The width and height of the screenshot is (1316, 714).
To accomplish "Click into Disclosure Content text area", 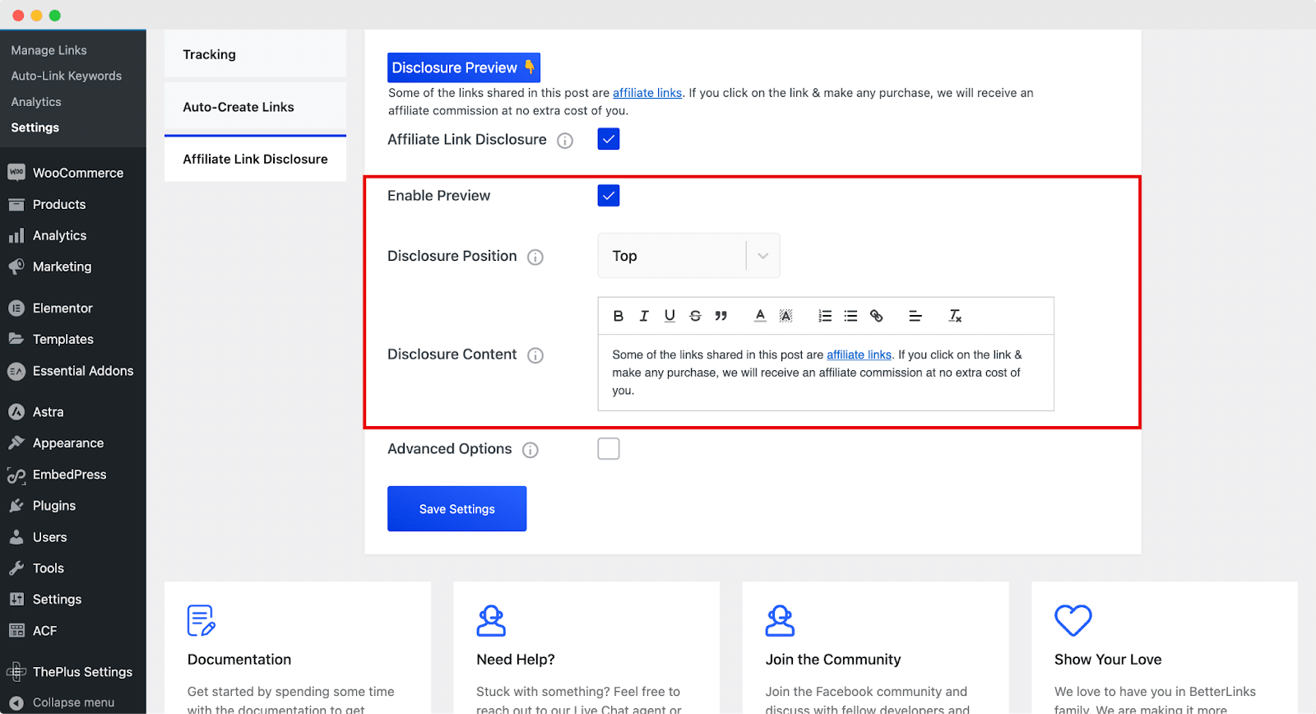I will 826,373.
